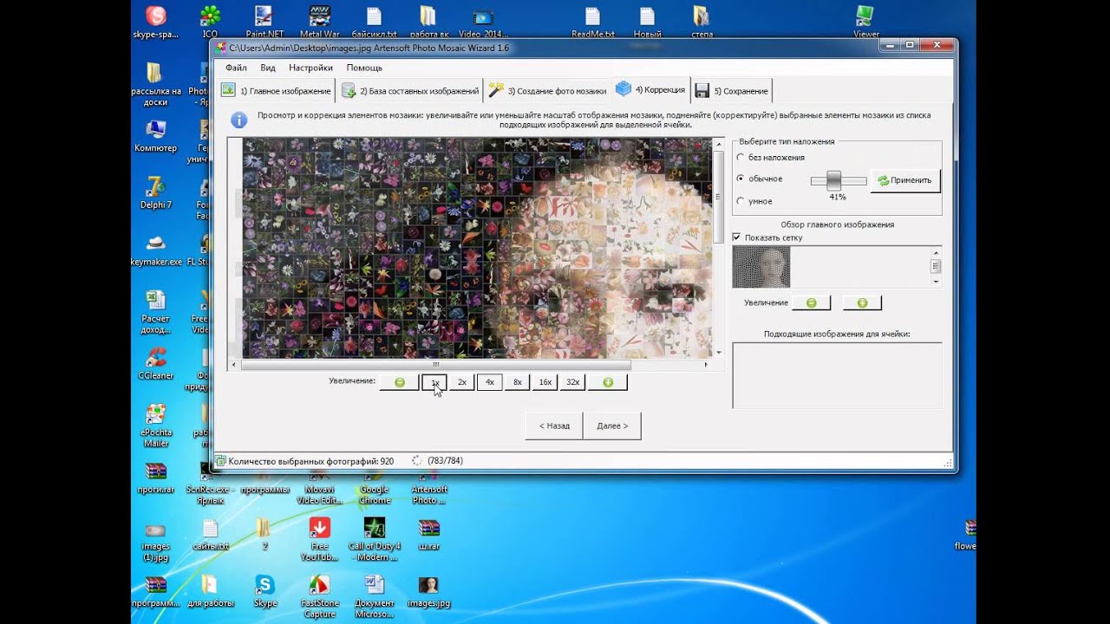Select the keymaker.exe desktop icon
Image resolution: width=1110 pixels, height=624 pixels.
pos(156,250)
